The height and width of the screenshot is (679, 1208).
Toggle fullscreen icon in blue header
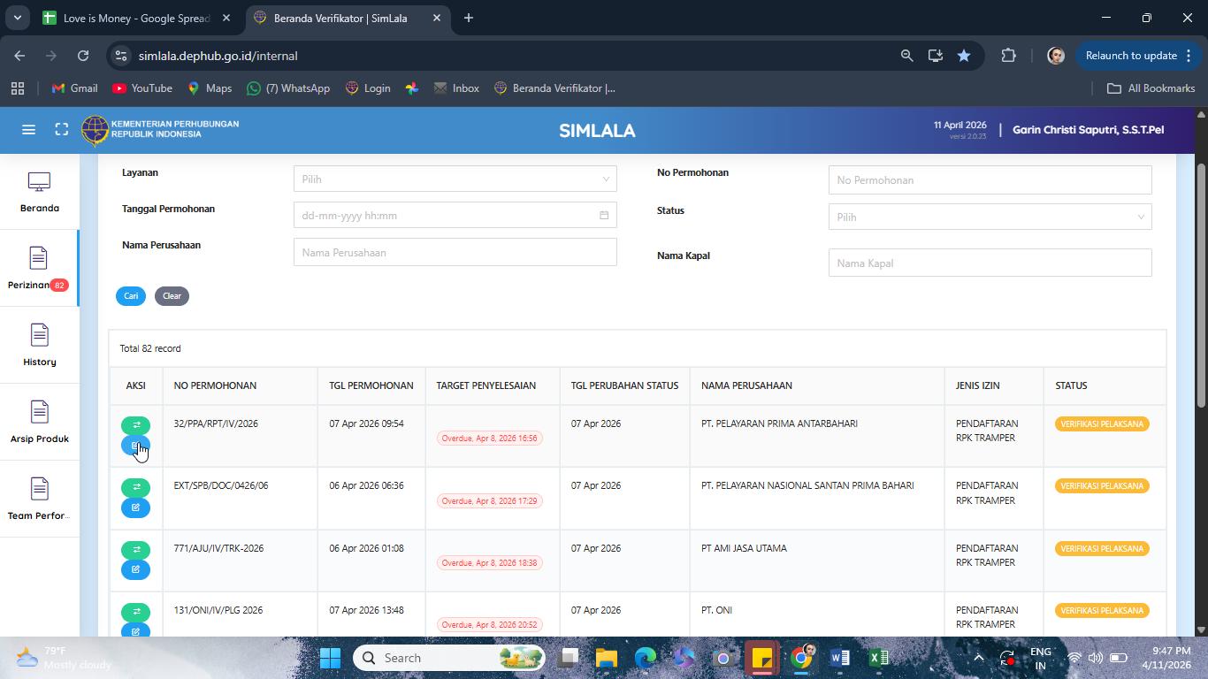coord(62,130)
